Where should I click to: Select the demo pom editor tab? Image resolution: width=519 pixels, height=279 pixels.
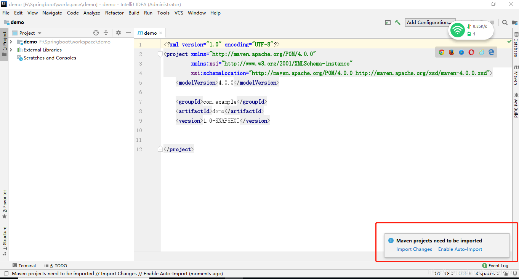[x=150, y=33]
